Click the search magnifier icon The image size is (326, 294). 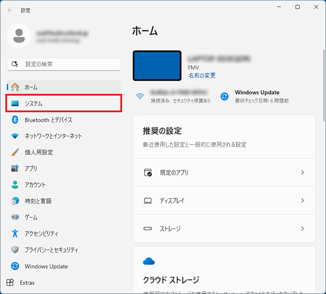(15, 64)
